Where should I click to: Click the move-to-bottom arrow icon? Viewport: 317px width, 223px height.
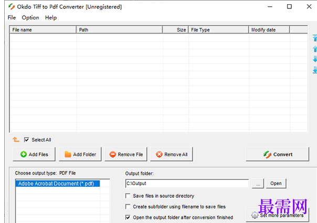pos(315,70)
